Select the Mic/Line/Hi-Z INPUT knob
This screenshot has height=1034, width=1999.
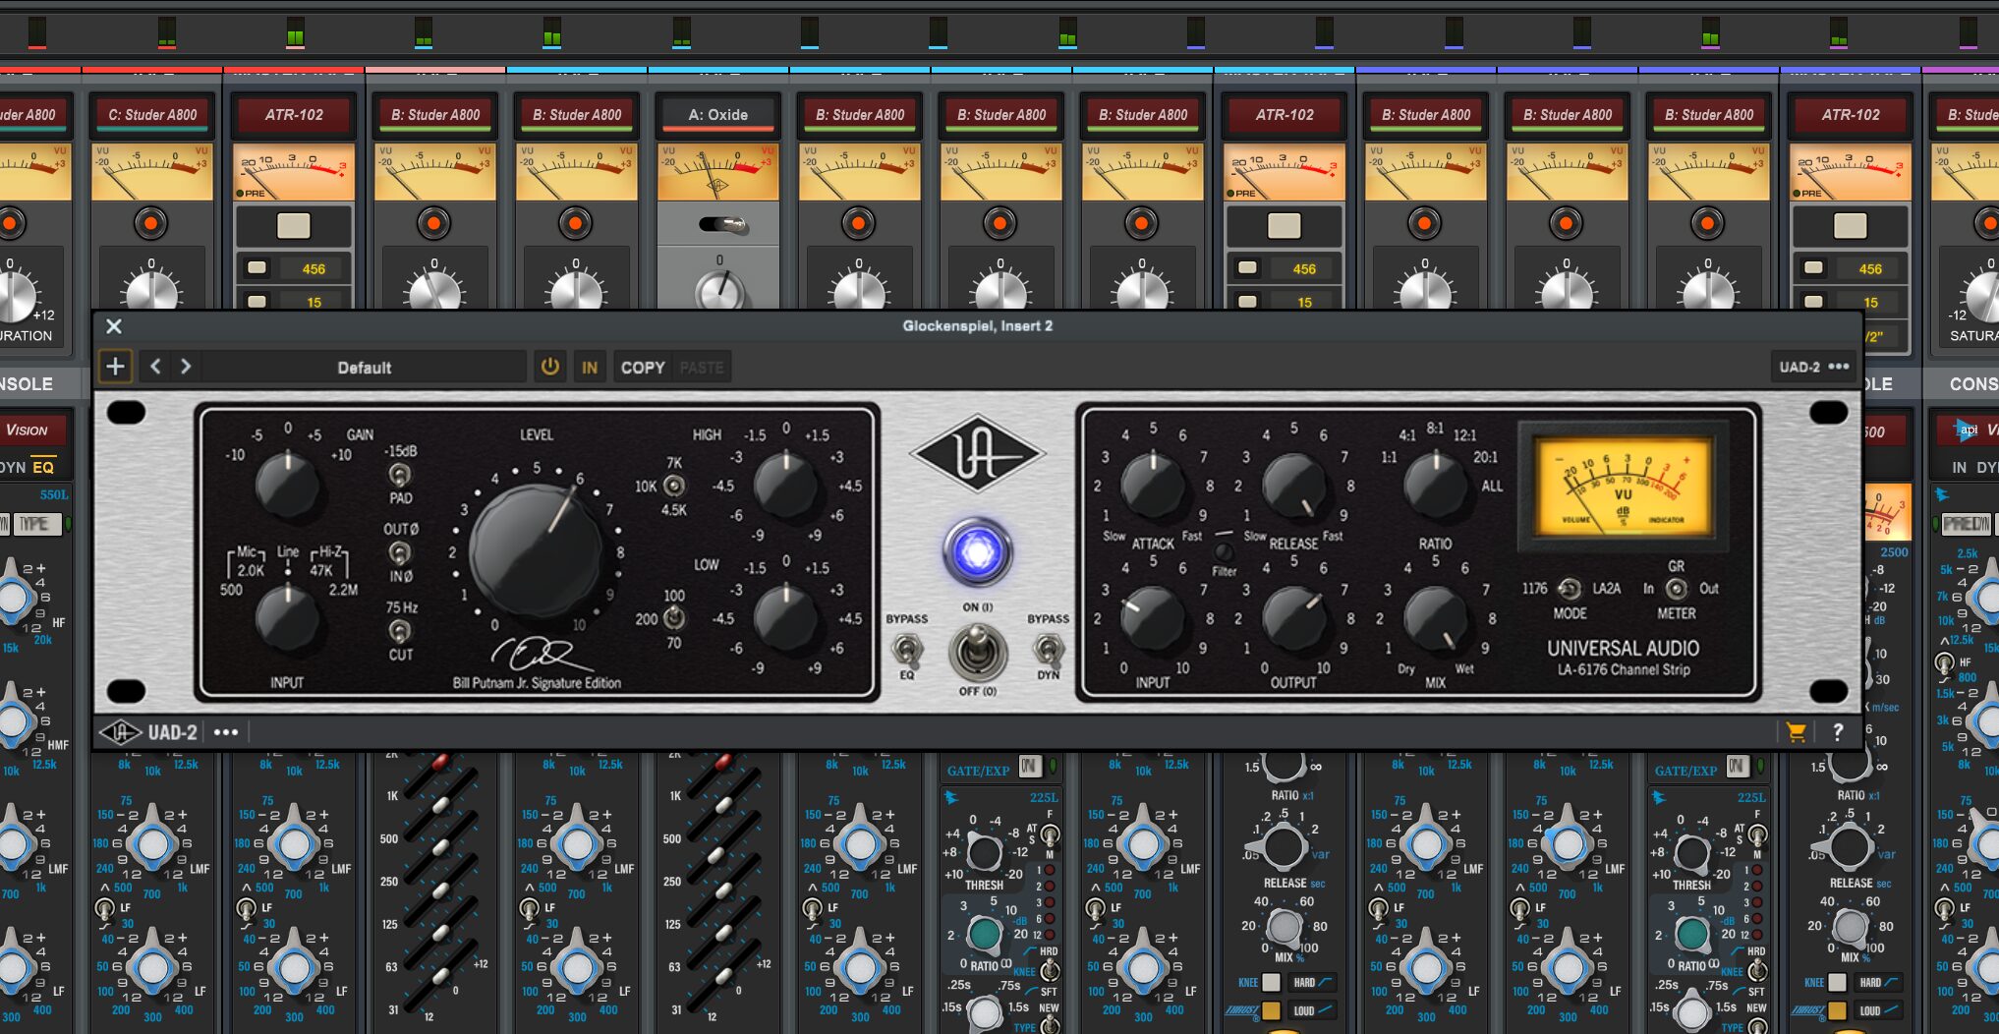[x=288, y=619]
